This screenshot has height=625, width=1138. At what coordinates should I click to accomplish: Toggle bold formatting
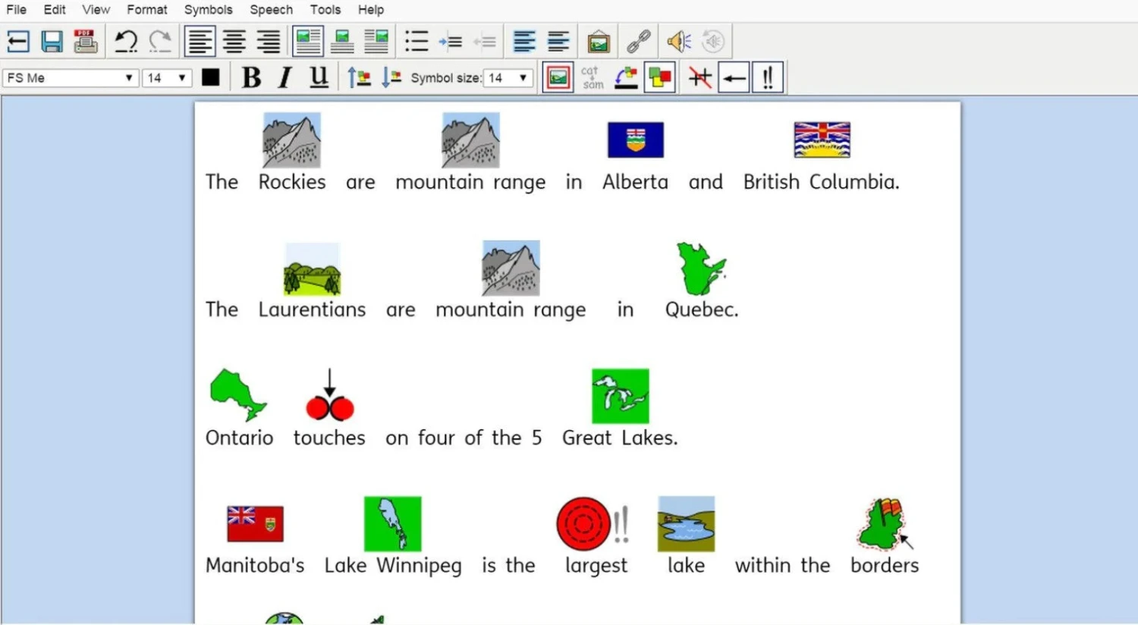pyautogui.click(x=251, y=77)
